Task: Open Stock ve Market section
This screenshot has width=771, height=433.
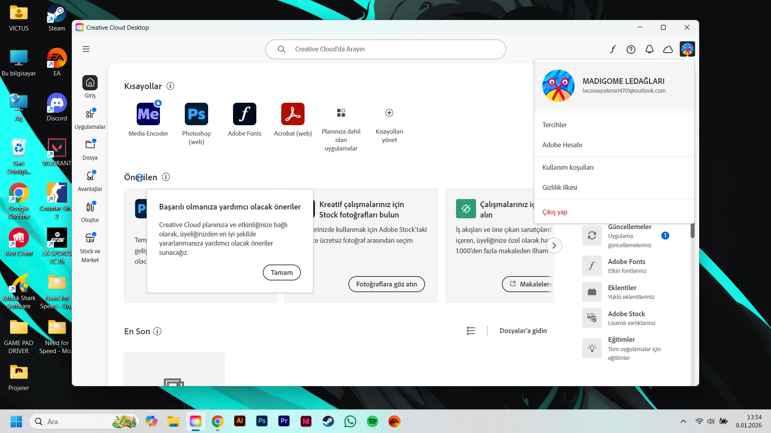Action: pos(90,247)
